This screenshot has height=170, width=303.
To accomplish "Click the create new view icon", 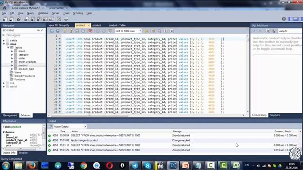I will tap(39, 19).
